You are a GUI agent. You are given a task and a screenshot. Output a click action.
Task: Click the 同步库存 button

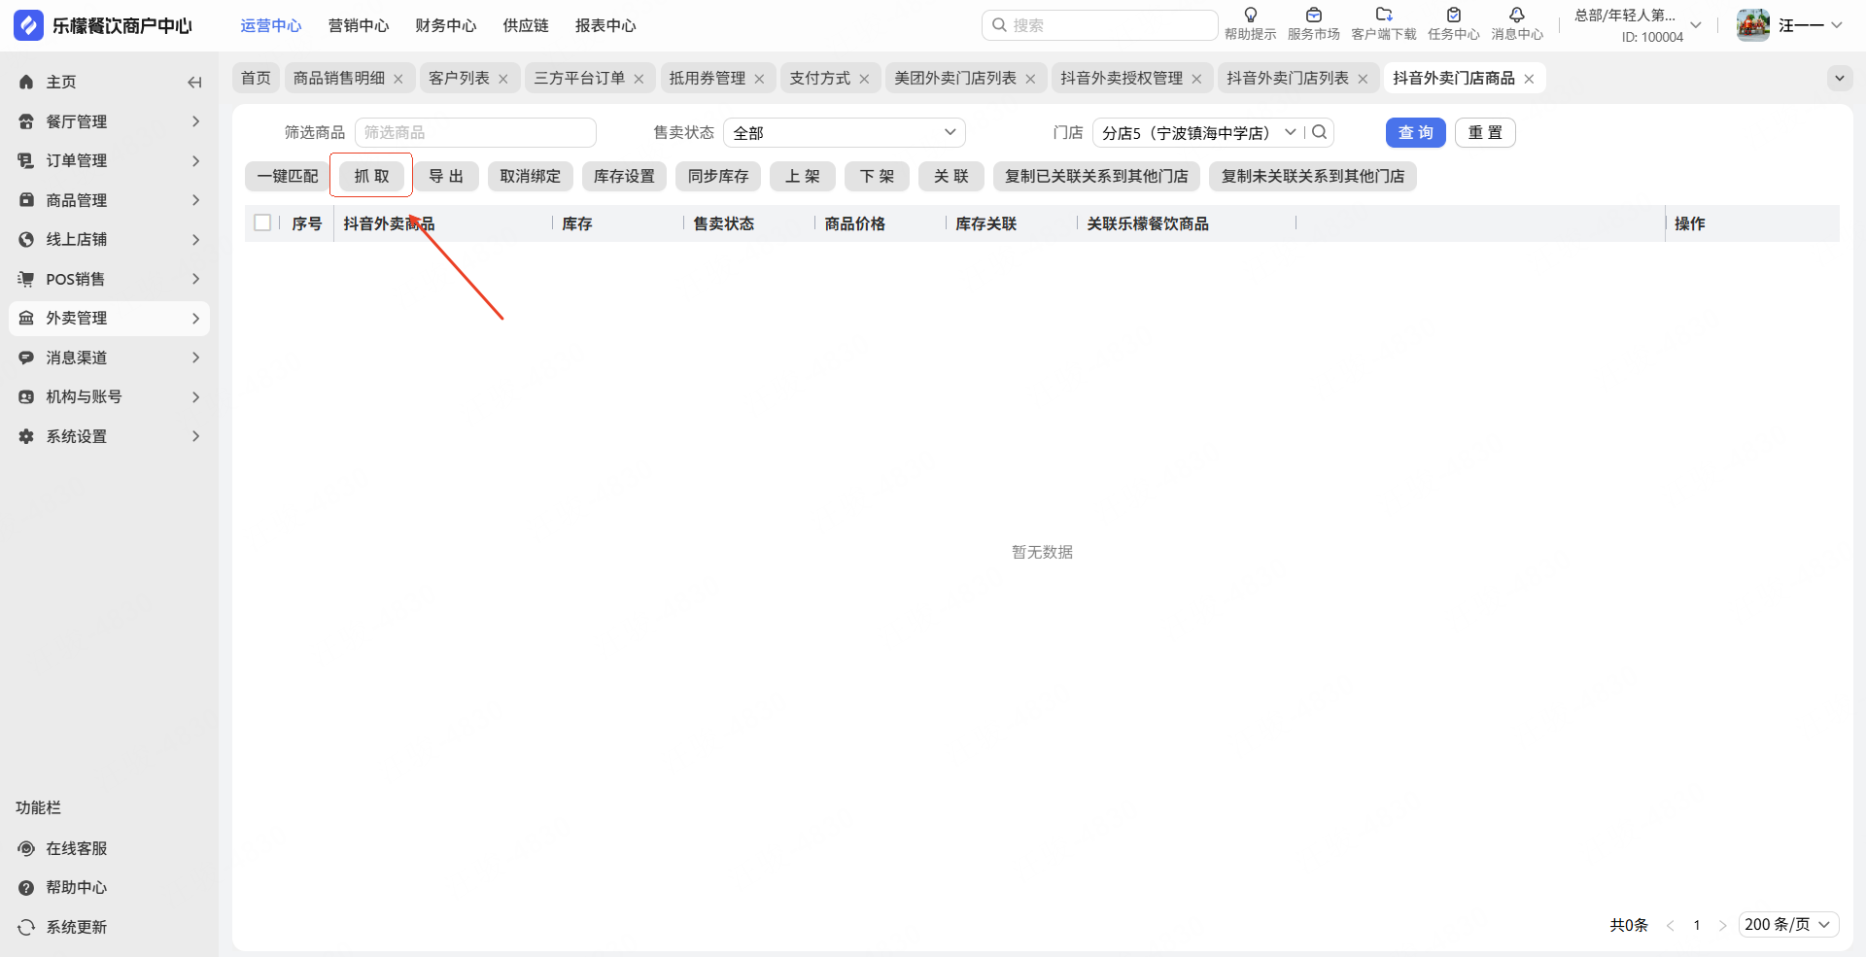point(718,176)
